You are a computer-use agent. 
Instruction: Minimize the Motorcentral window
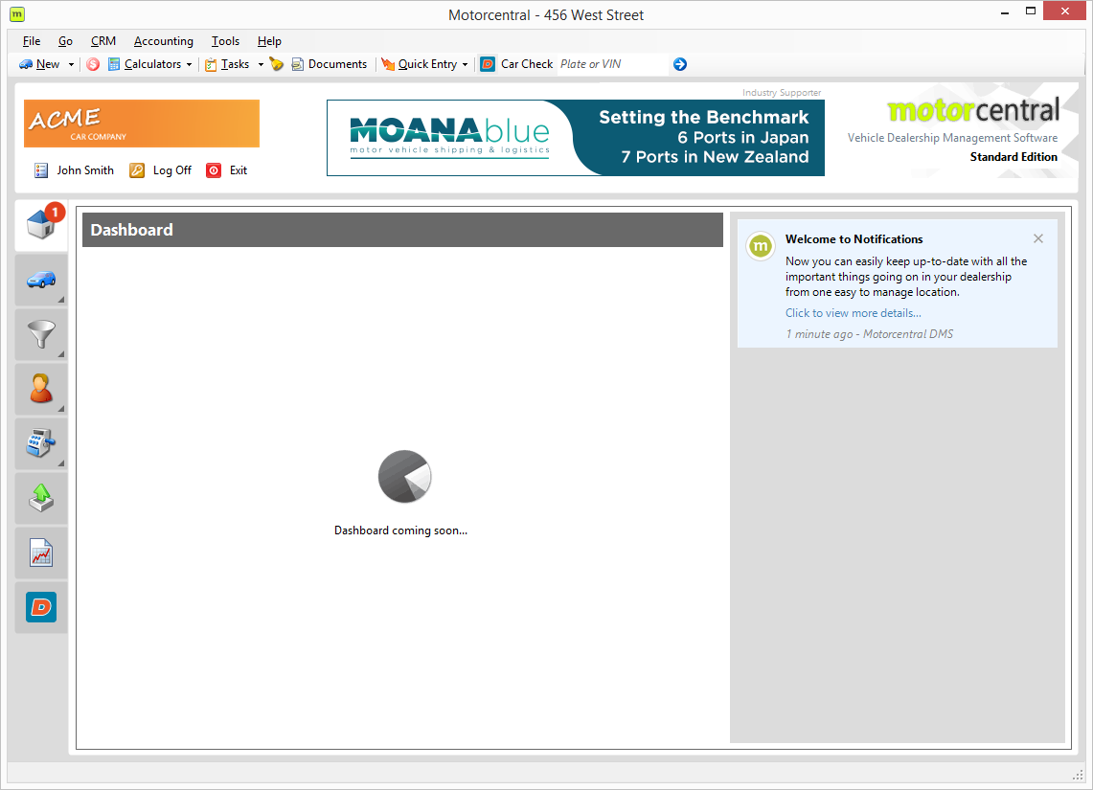[x=1005, y=11]
